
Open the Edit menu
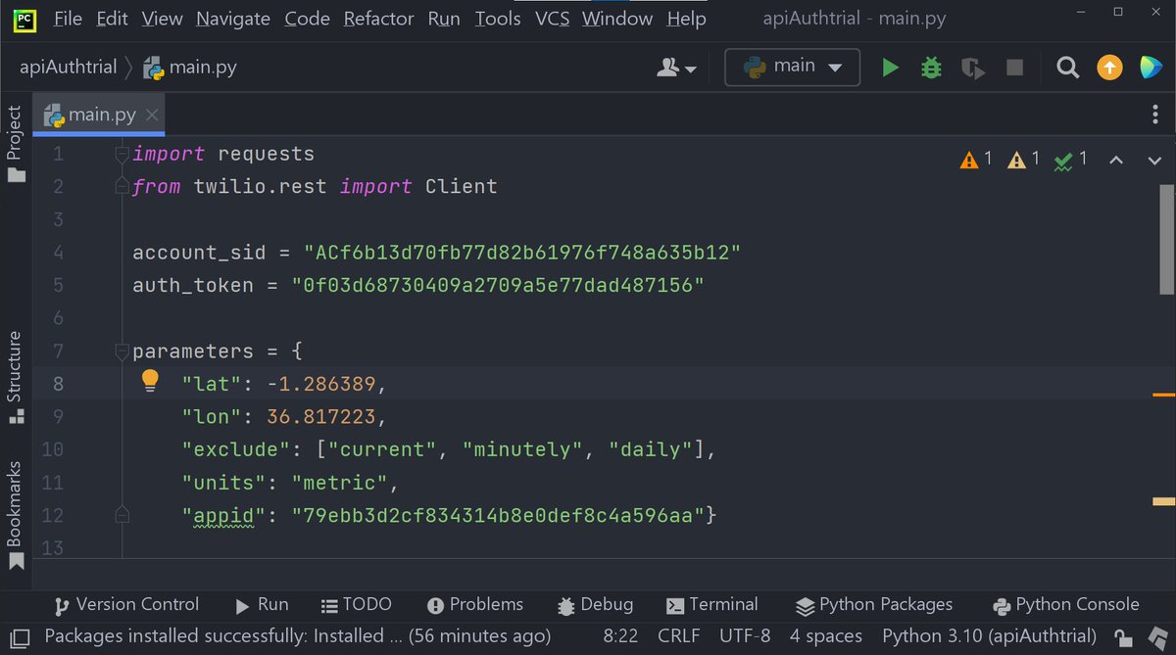tap(113, 19)
